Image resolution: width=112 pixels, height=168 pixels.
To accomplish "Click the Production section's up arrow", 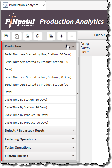I will pos(73,46).
